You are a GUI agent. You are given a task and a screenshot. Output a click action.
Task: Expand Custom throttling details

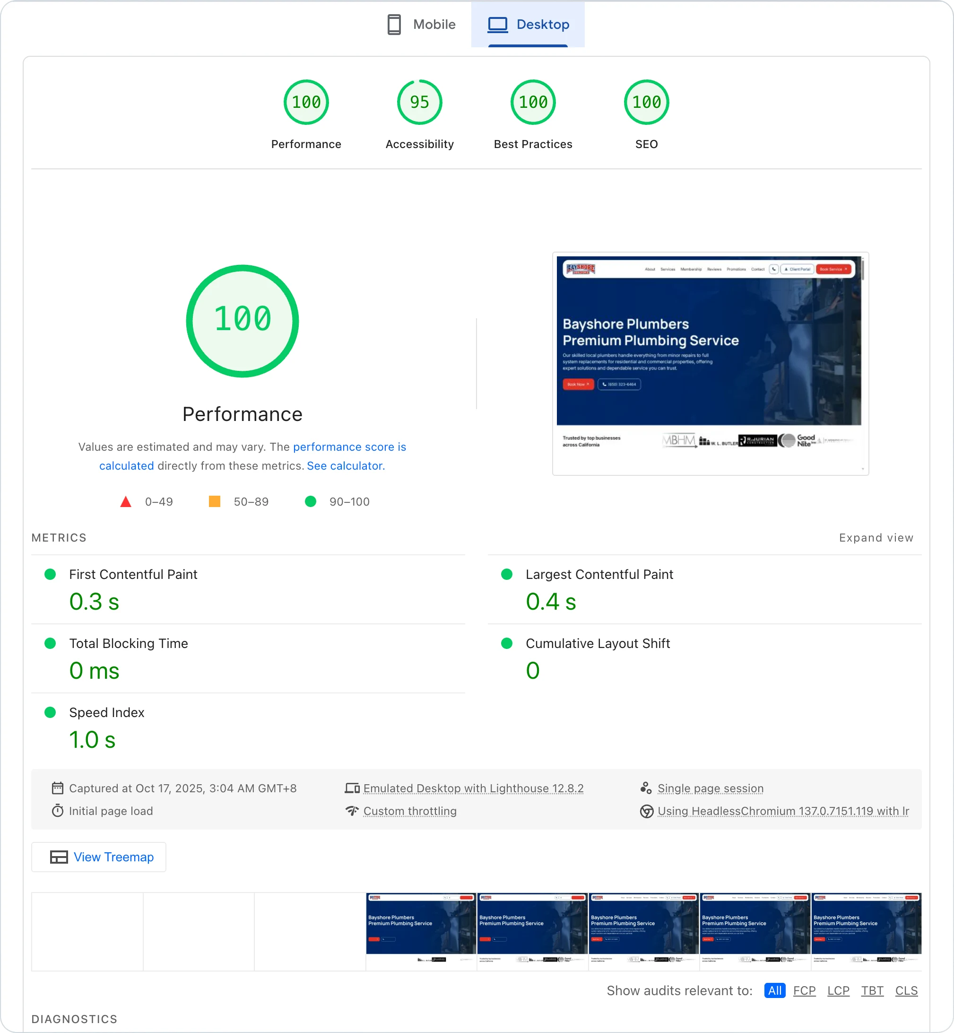click(409, 811)
